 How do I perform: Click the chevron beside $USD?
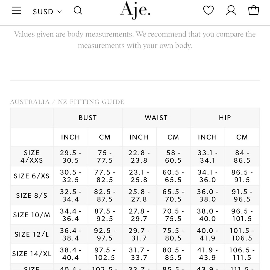pyautogui.click(x=60, y=12)
